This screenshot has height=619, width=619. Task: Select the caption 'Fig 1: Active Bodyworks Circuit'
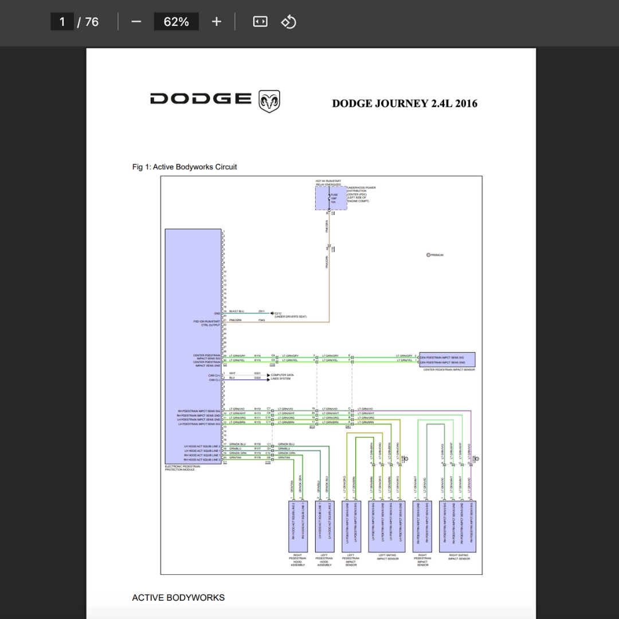pyautogui.click(x=185, y=167)
